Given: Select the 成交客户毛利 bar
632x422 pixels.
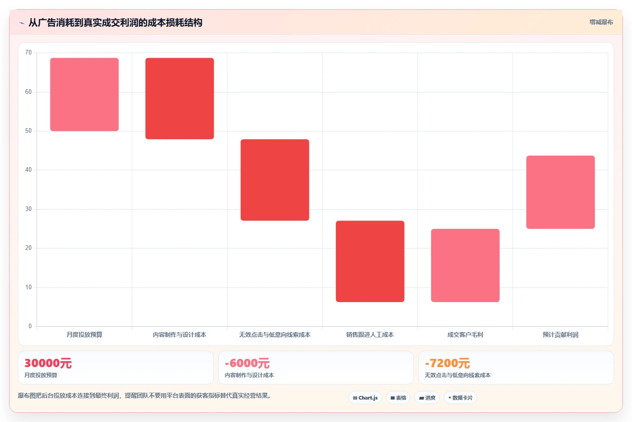Looking at the screenshot, I should [465, 265].
